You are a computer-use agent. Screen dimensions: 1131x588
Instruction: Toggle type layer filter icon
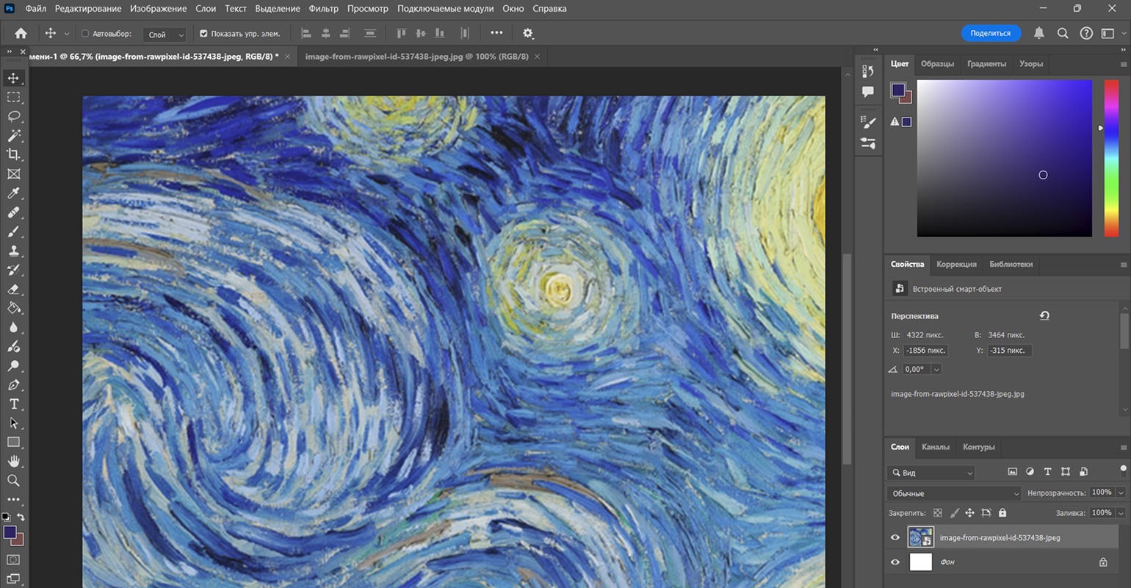tap(1048, 472)
